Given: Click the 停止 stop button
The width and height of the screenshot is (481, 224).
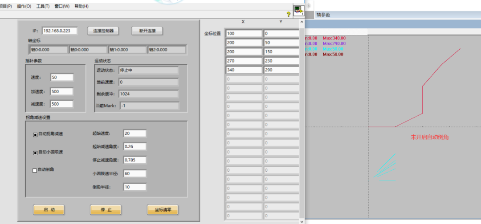Looking at the screenshot, I should pos(106,210).
